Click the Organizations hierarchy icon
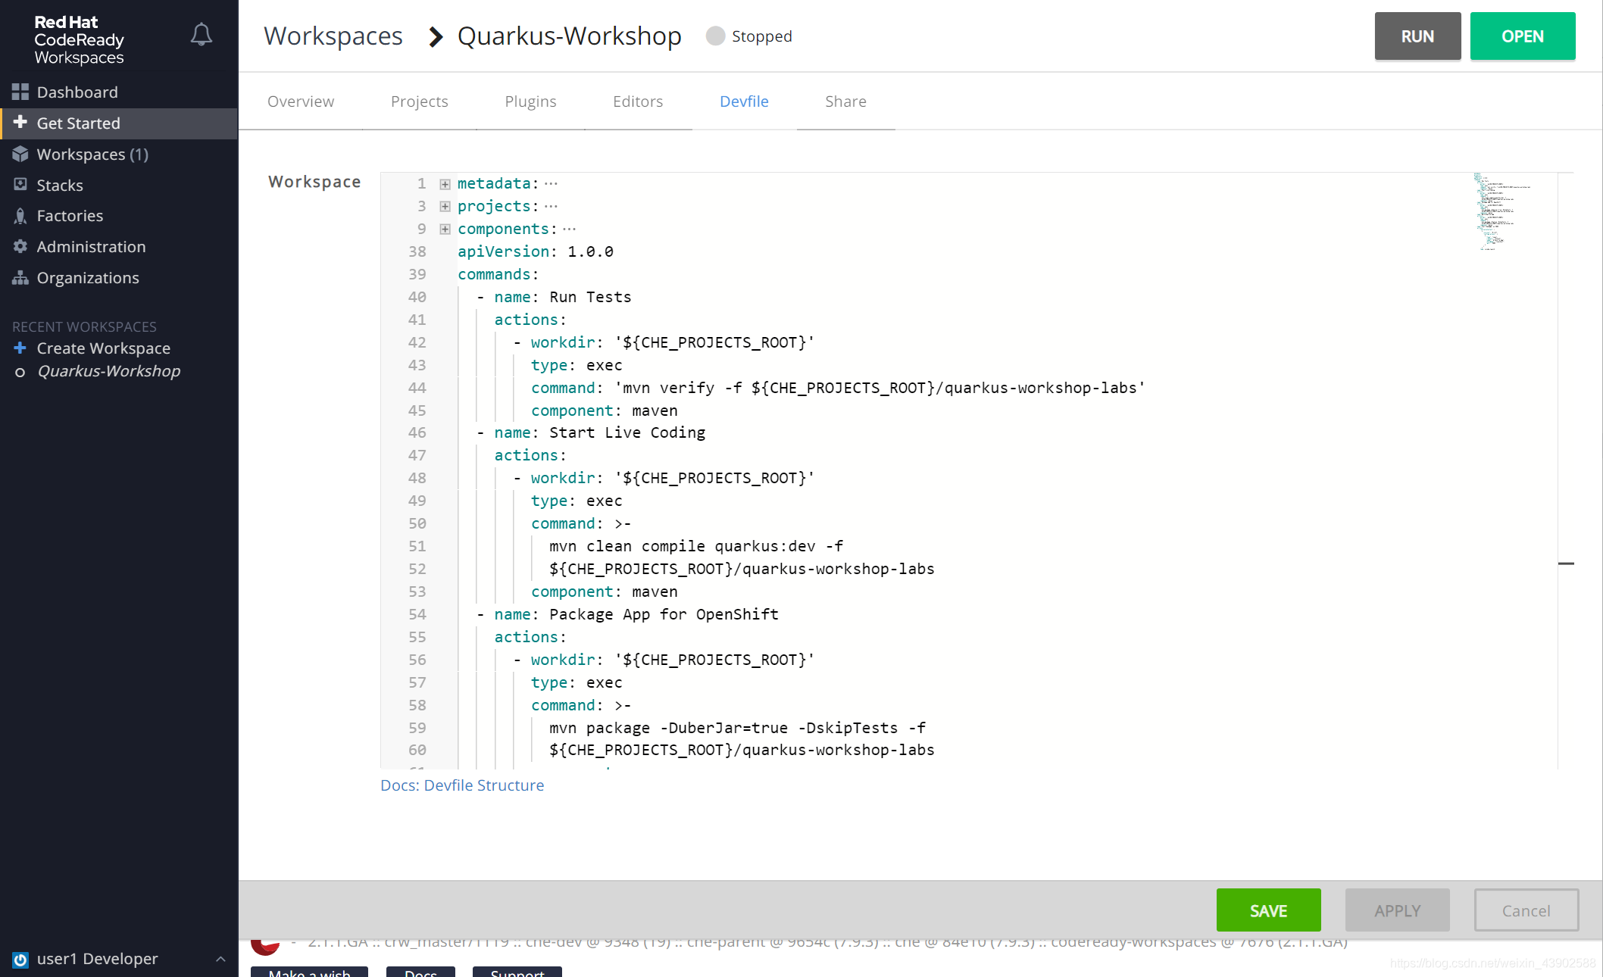 (x=20, y=277)
